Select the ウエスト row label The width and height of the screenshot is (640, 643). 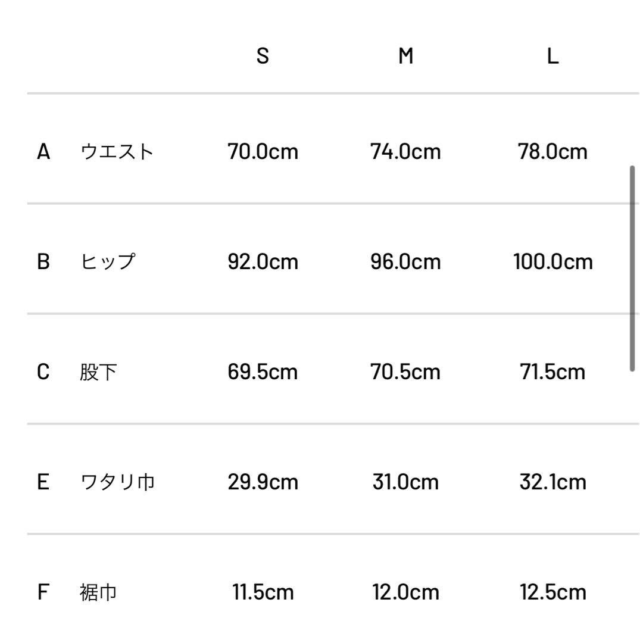click(x=117, y=152)
